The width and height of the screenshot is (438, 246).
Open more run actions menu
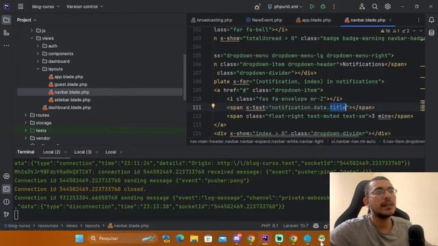334,6
